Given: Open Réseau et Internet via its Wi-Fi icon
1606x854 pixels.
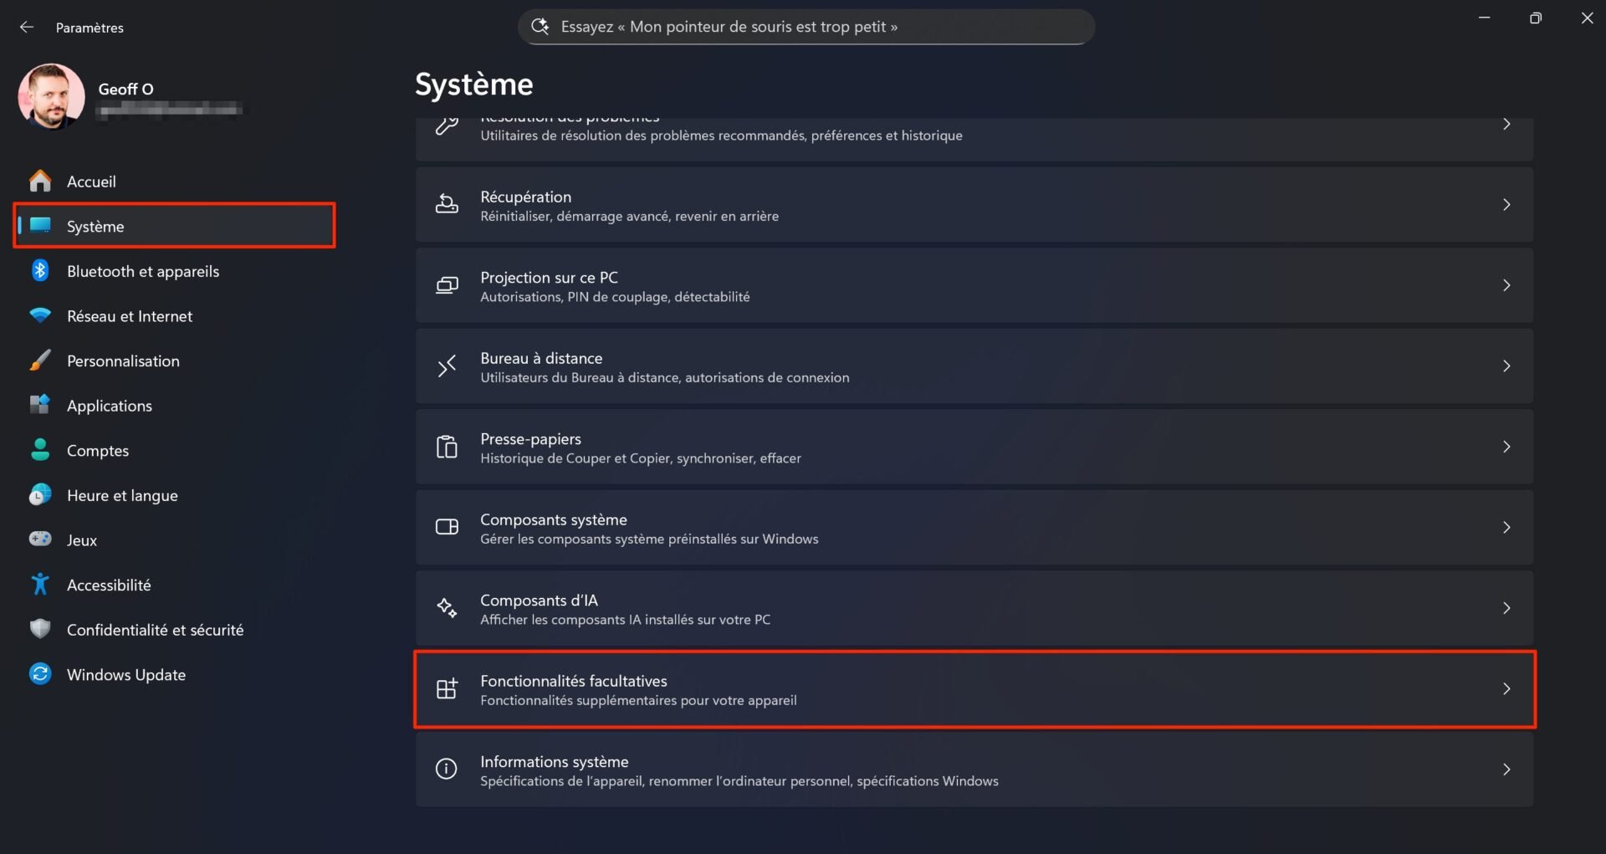Looking at the screenshot, I should click(40, 315).
